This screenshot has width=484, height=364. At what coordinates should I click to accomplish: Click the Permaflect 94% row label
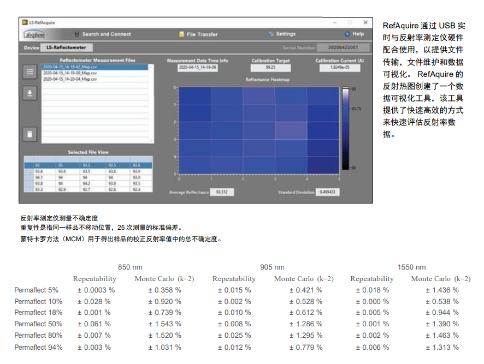(x=38, y=347)
